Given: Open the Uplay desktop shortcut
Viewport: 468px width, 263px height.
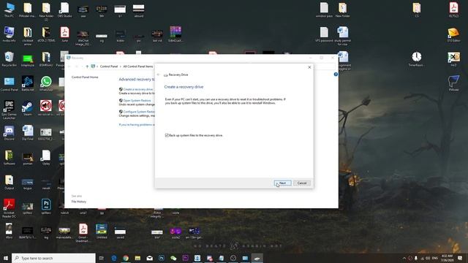Looking at the screenshot, I should [46, 158].
